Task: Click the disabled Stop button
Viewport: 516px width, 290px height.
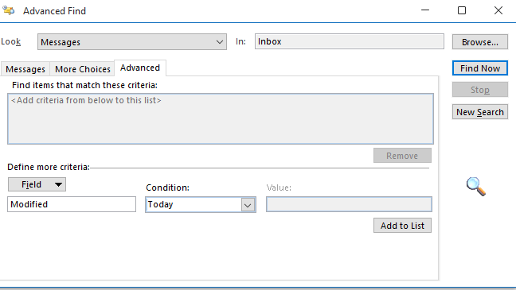Action: (x=480, y=90)
